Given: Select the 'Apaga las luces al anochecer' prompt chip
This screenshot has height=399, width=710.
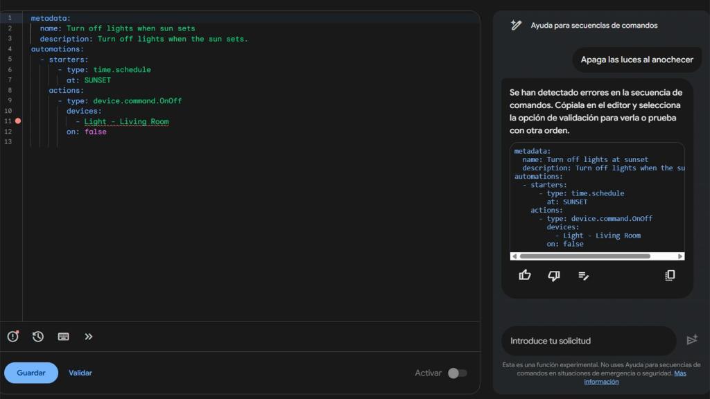Looking at the screenshot, I should point(637,60).
